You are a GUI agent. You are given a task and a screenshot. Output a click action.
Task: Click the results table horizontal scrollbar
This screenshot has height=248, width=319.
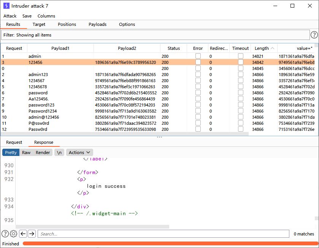124,134
